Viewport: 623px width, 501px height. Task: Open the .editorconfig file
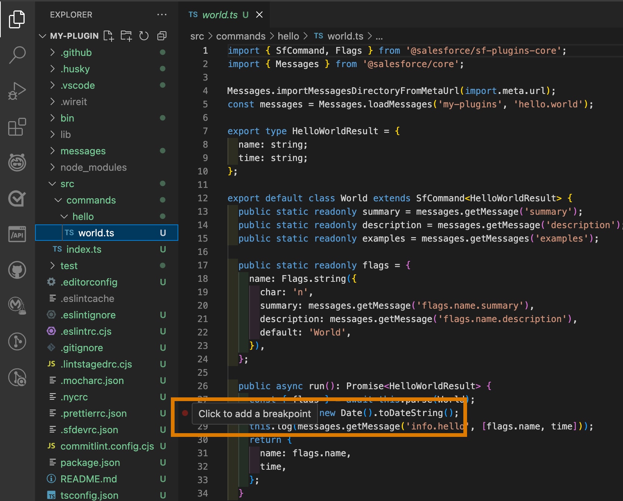(107, 282)
